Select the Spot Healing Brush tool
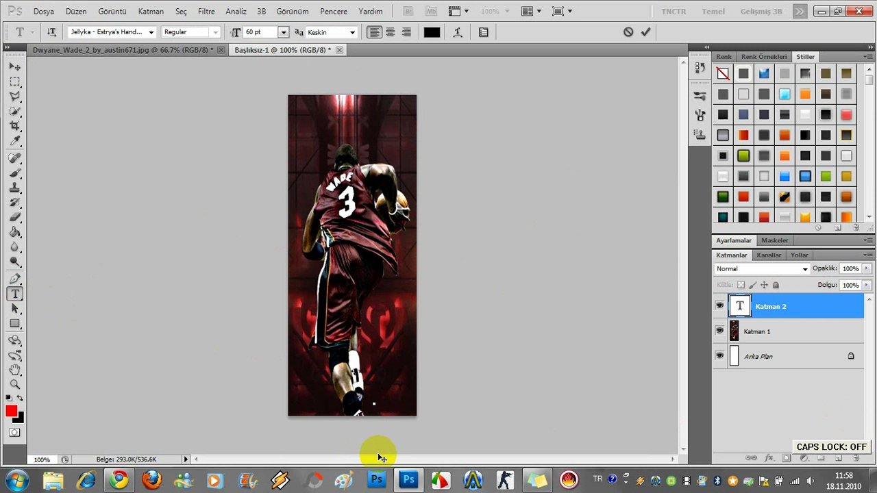 point(15,158)
